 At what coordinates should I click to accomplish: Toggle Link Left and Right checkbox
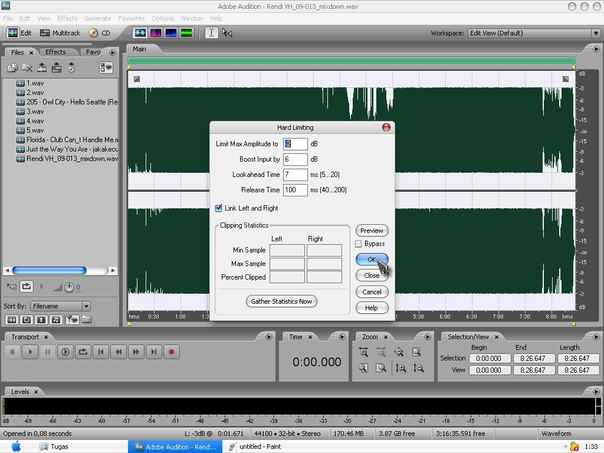pyautogui.click(x=218, y=208)
